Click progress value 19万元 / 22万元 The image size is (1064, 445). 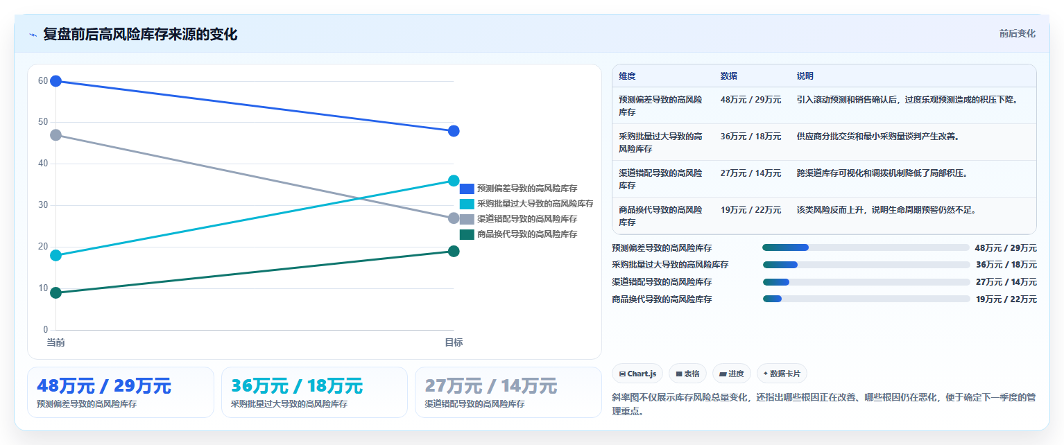click(1006, 299)
